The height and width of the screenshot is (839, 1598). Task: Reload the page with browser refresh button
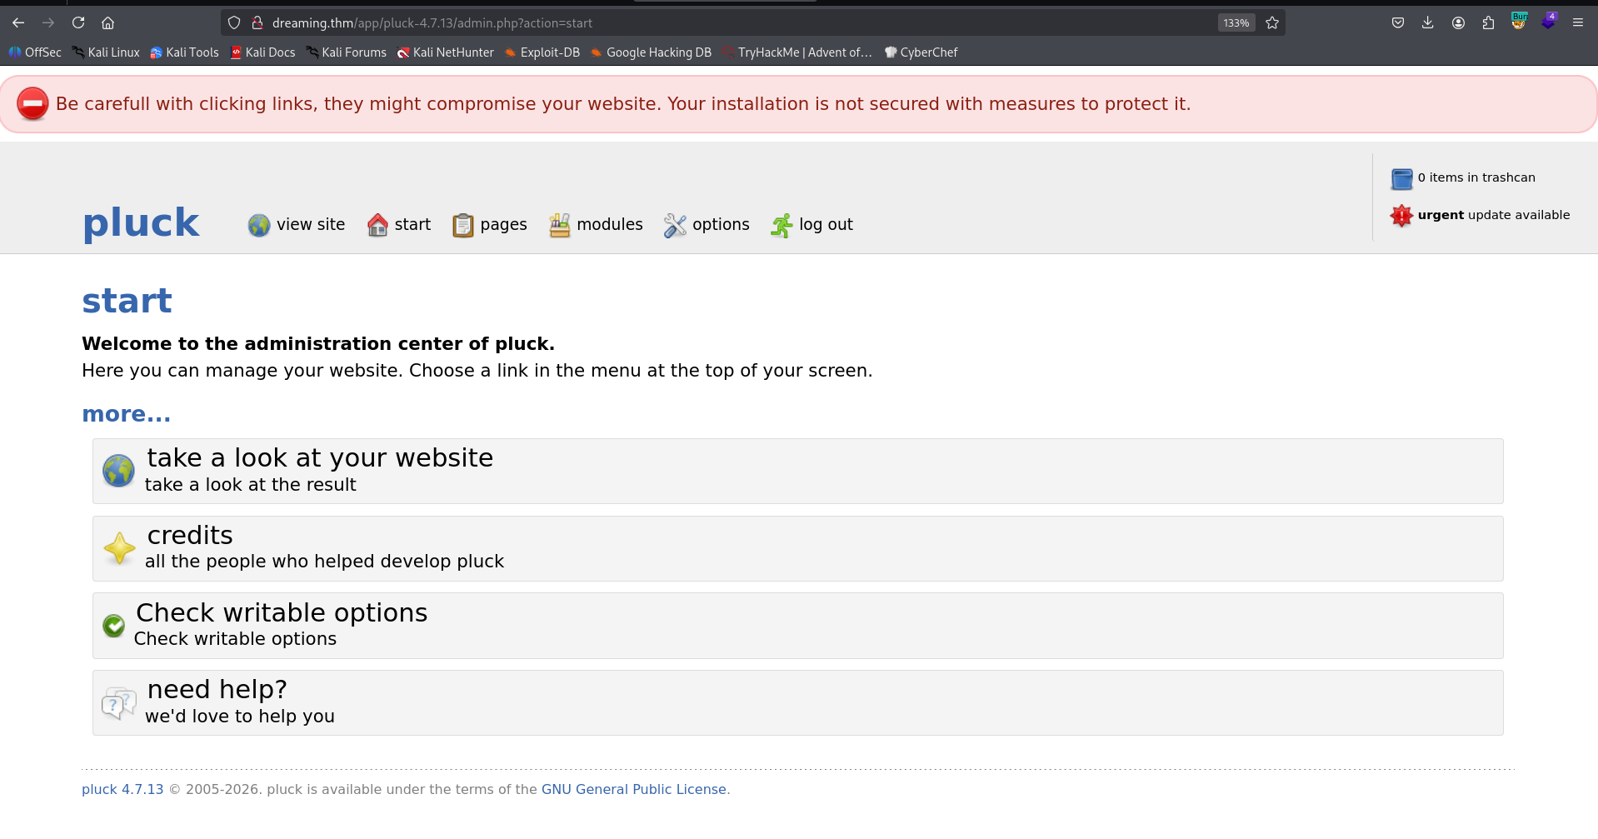78,23
